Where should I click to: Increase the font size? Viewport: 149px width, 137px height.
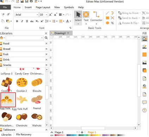(x=51, y=15)
